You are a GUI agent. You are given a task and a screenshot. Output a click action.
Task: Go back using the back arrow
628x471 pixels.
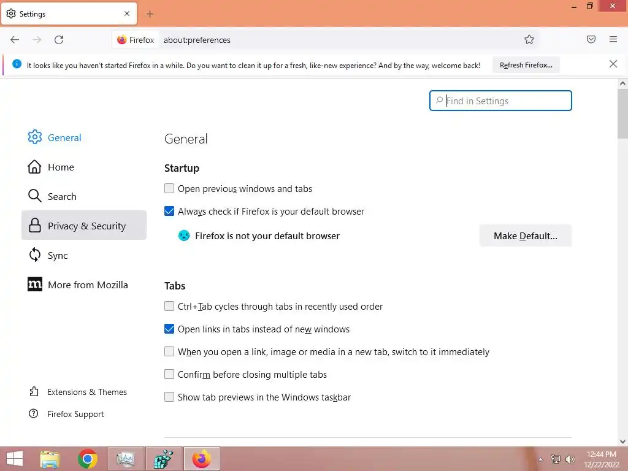coord(15,40)
